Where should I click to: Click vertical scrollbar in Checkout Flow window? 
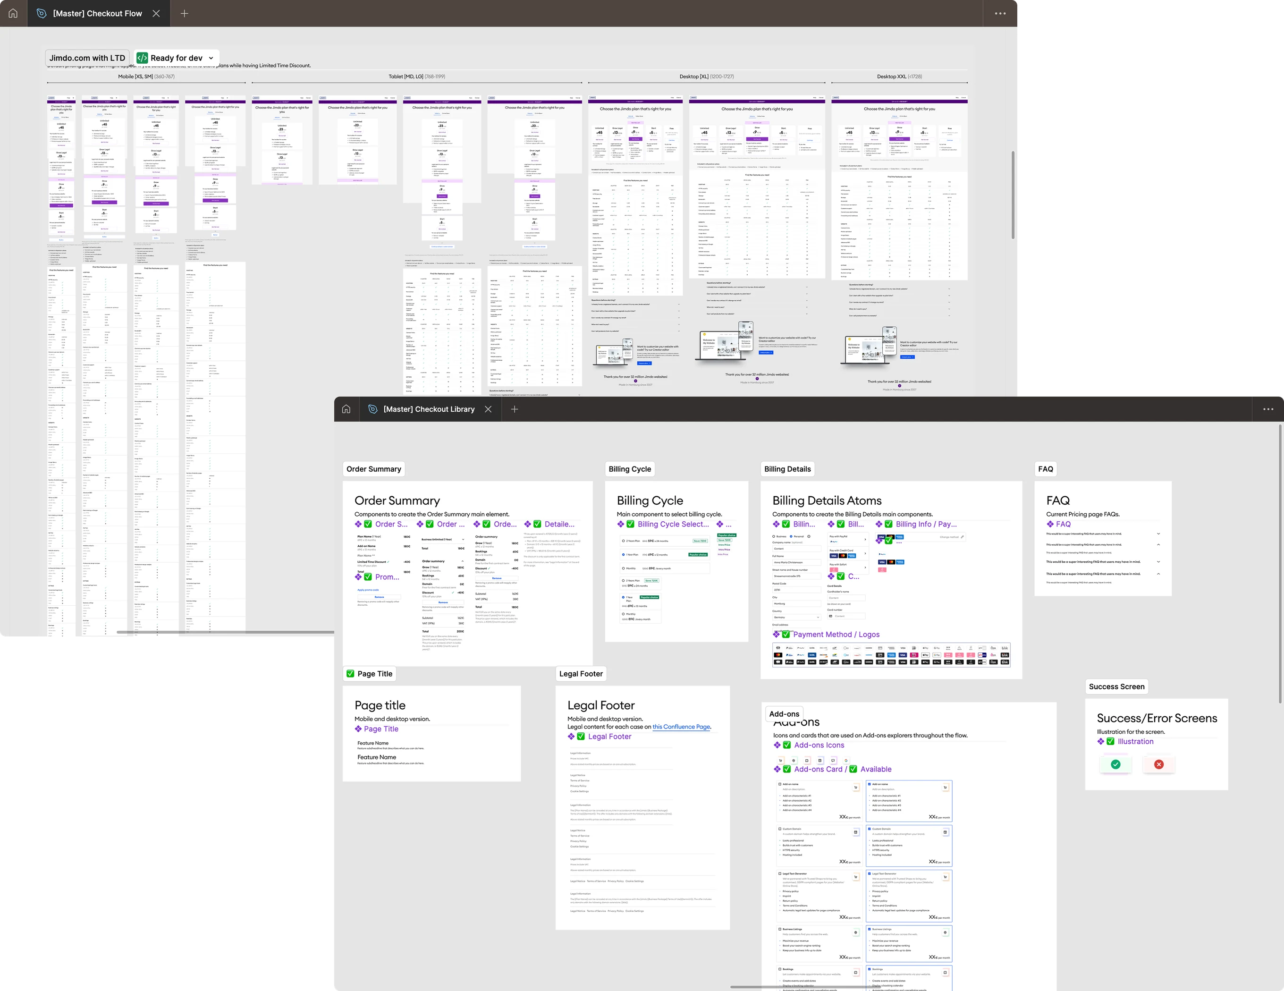(x=1013, y=195)
